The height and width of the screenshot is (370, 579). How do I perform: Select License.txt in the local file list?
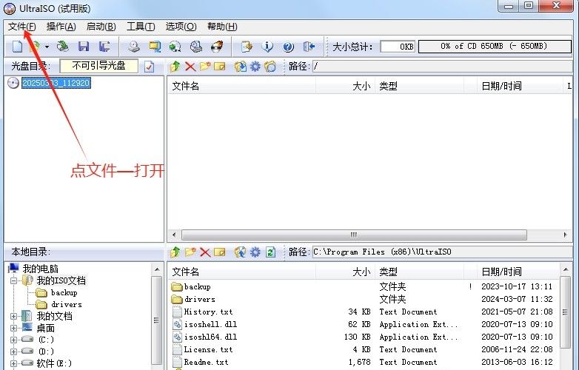point(208,350)
